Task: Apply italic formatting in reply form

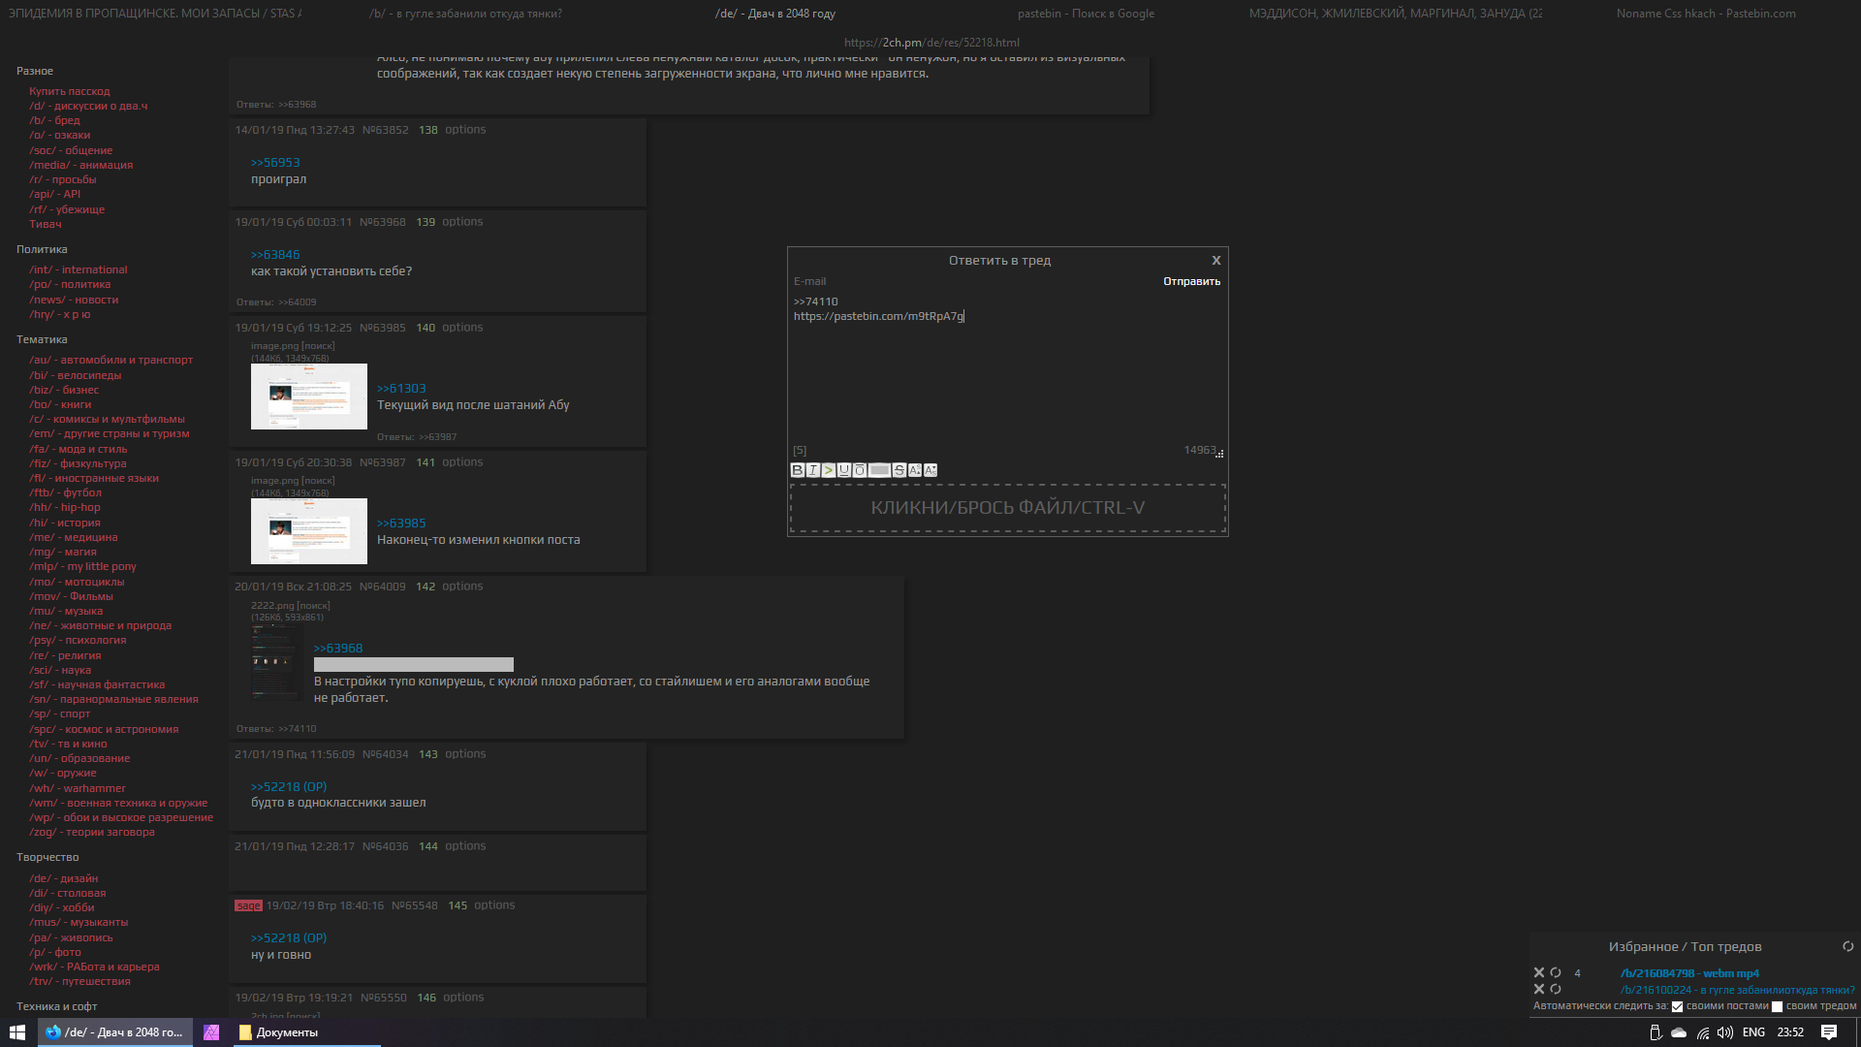Action: [x=813, y=470]
